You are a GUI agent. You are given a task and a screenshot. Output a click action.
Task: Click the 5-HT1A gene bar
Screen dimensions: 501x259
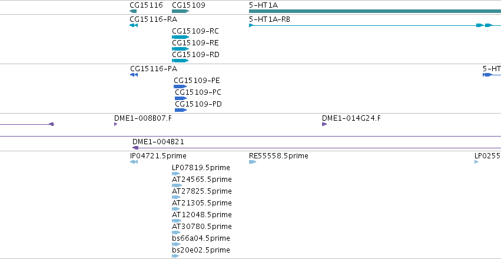coord(375,11)
